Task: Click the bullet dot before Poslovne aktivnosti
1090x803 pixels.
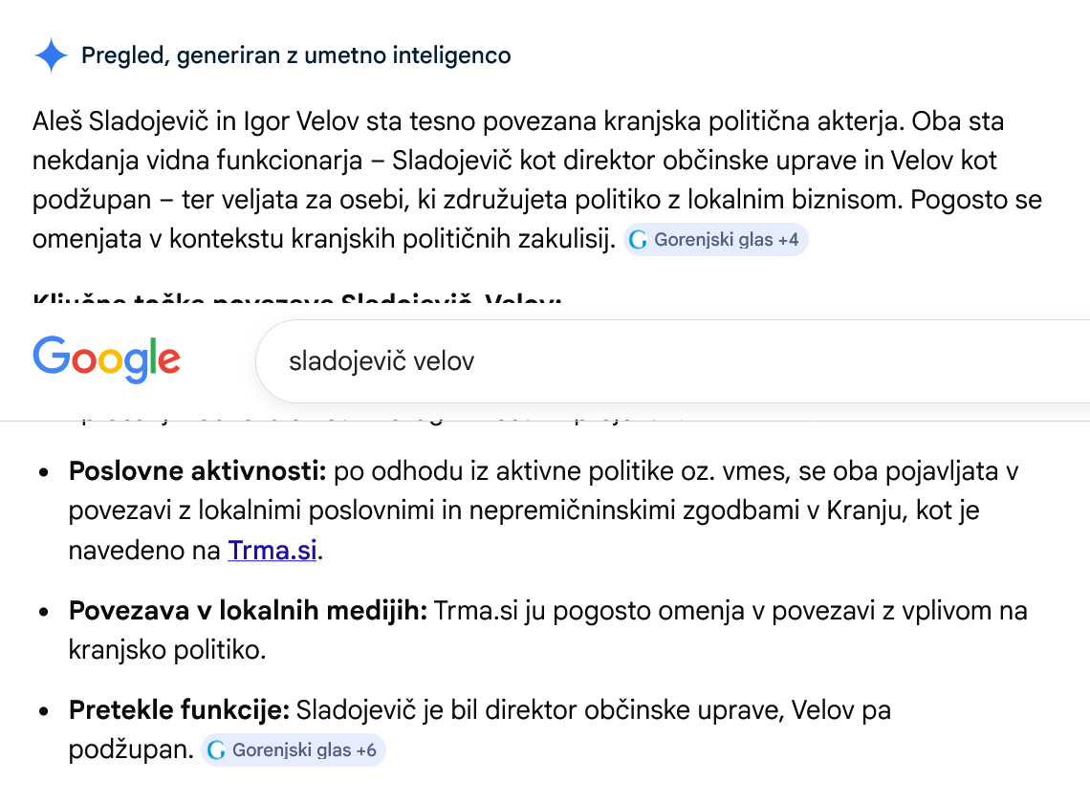Action: [x=44, y=473]
